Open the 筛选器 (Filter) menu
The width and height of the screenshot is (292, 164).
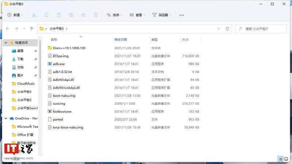[x=162, y=15]
